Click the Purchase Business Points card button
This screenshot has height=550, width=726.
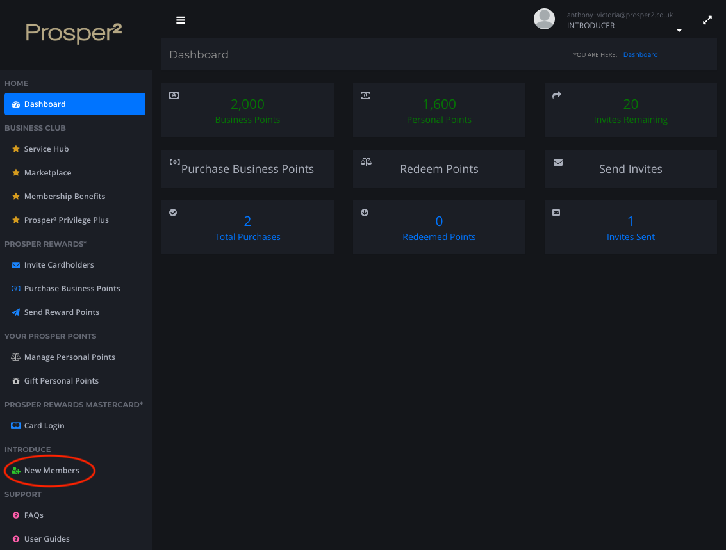[248, 169]
